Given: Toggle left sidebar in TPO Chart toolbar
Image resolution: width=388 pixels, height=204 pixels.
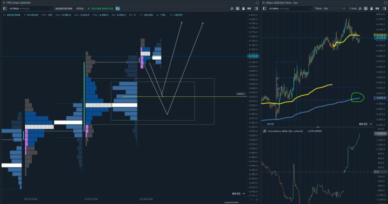Looking at the screenshot, I should pyautogui.click(x=5, y=9).
